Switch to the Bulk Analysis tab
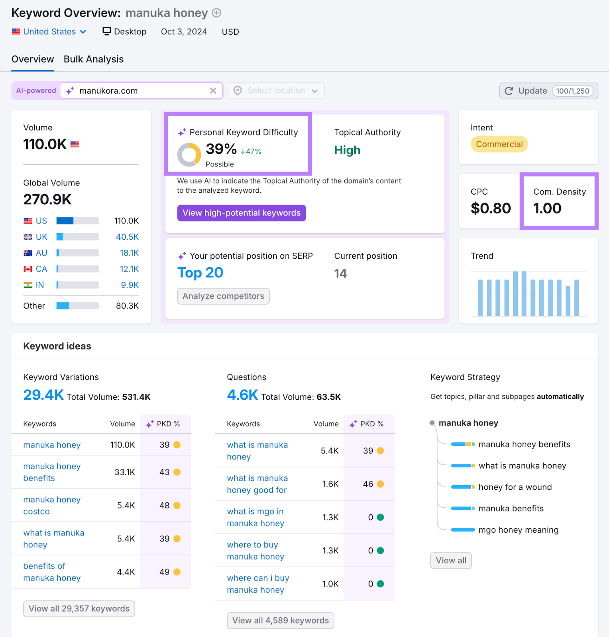The image size is (609, 637). [94, 59]
